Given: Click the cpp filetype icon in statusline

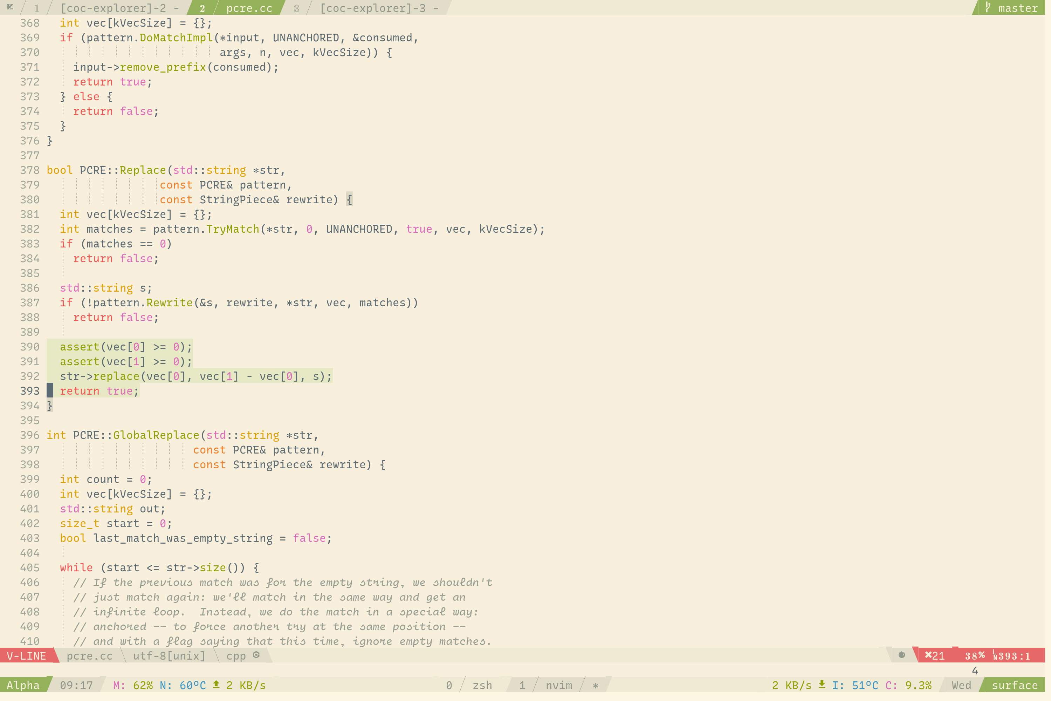Looking at the screenshot, I should coord(256,655).
